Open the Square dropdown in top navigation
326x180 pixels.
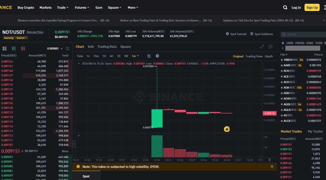point(115,8)
